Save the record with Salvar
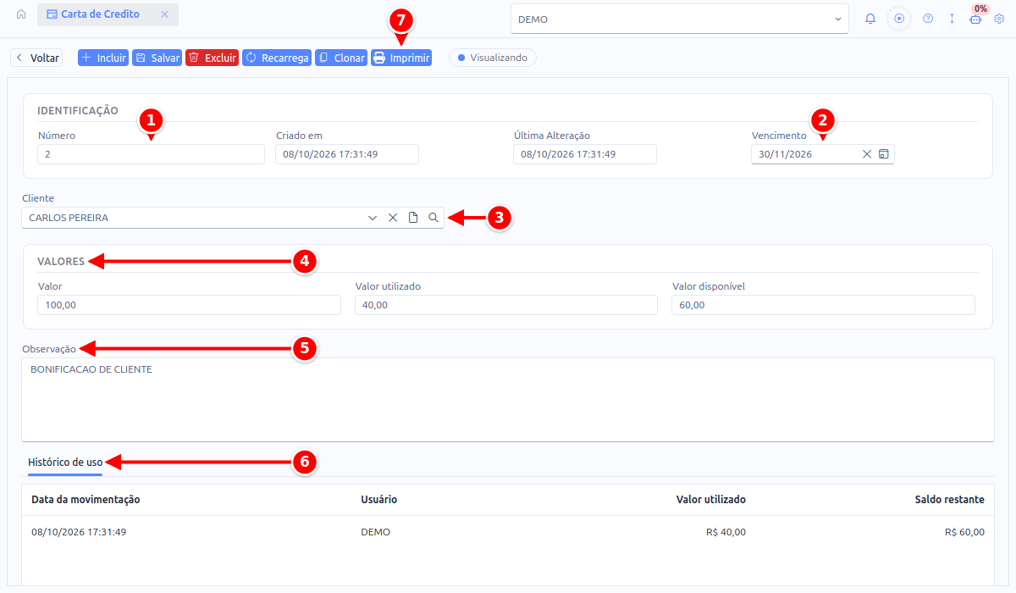 click(157, 58)
